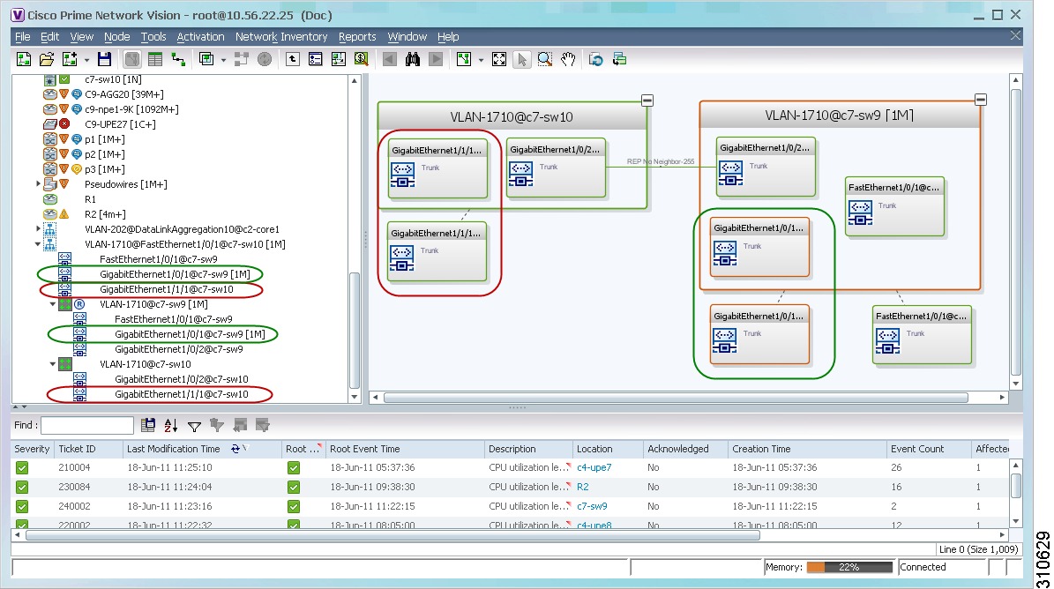Sort by the Event Count column header

point(929,449)
